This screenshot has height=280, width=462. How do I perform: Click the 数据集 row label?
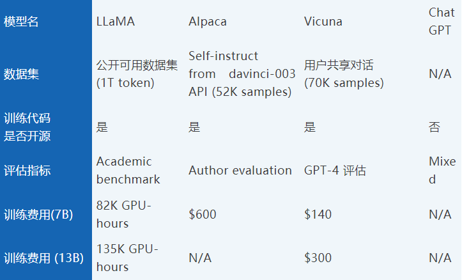[x=21, y=74]
